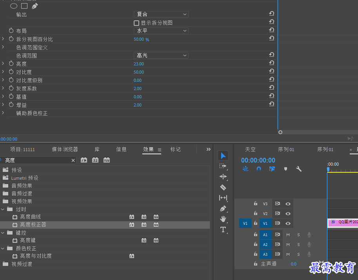The height and width of the screenshot is (280, 358).
Task: Toggle animation stopwatch for 布局
Action: pyautogui.click(x=11, y=31)
